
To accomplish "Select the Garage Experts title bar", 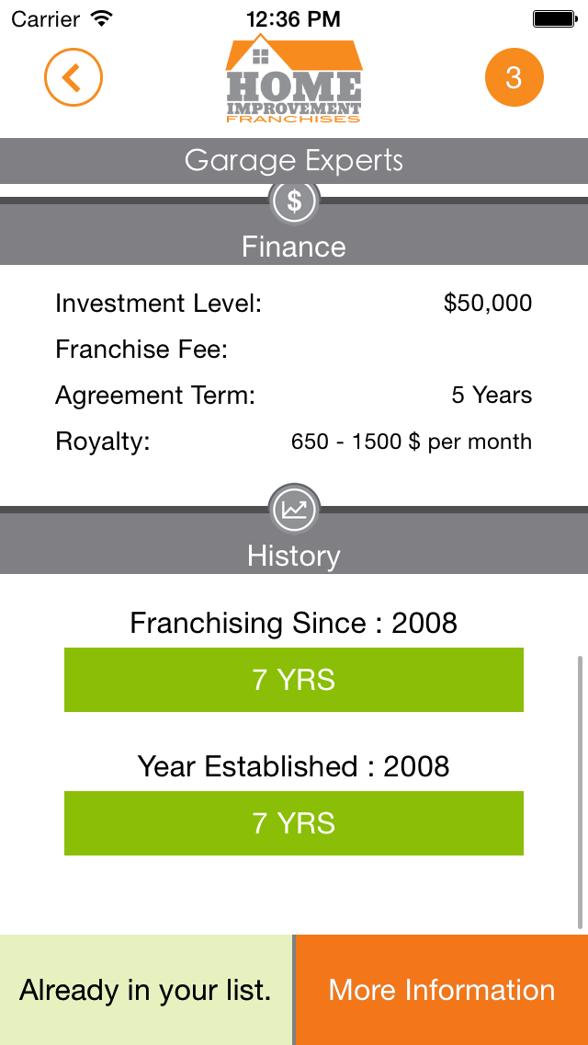I will (294, 161).
